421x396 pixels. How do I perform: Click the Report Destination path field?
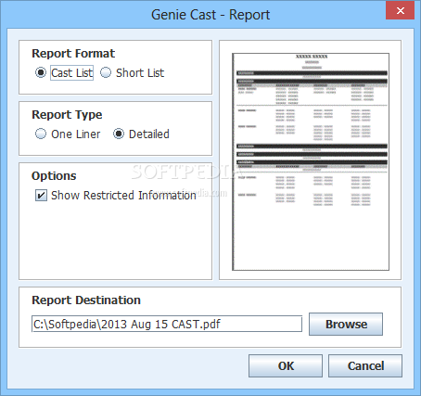pyautogui.click(x=167, y=324)
